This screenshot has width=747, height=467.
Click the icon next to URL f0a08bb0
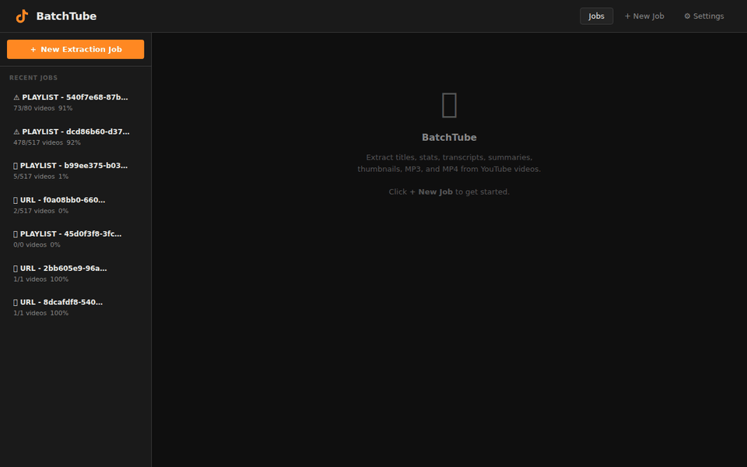pos(16,199)
